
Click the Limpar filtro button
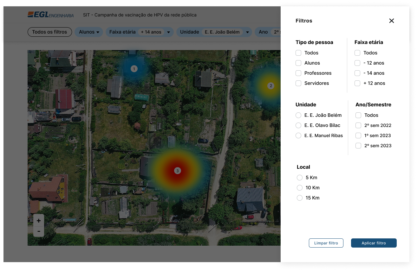pyautogui.click(x=326, y=243)
